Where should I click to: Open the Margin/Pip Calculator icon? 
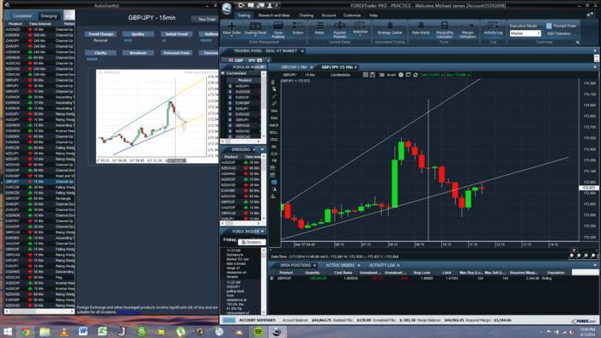point(444,30)
